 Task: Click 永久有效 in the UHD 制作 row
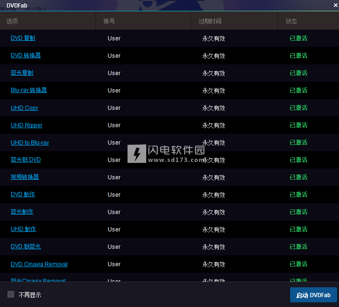pos(213,230)
